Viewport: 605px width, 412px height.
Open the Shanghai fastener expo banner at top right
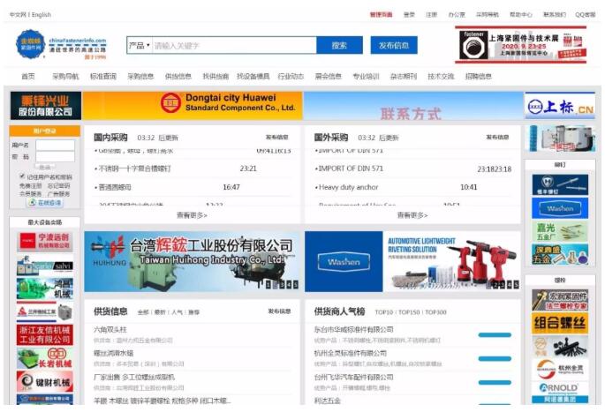pos(520,45)
